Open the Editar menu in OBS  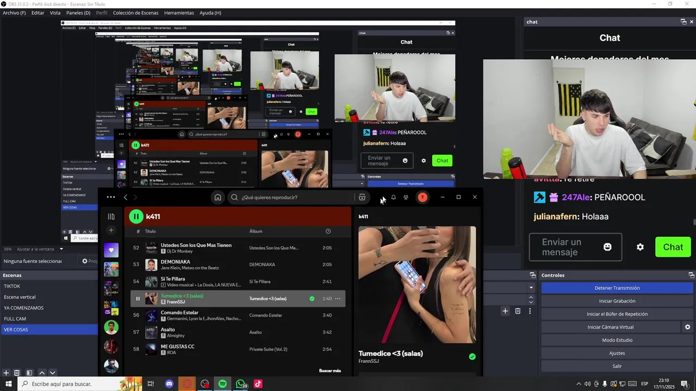38,12
